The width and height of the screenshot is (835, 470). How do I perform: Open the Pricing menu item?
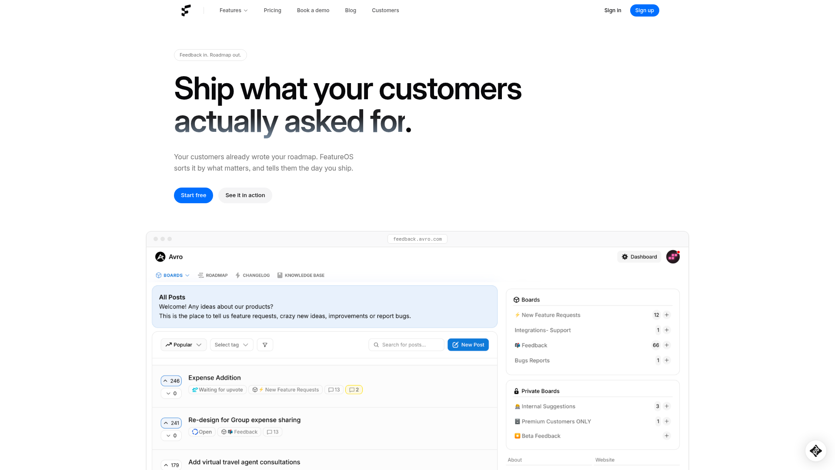pyautogui.click(x=272, y=10)
